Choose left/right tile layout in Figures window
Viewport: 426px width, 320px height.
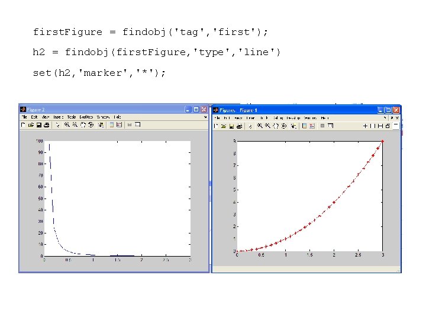[x=373, y=126]
